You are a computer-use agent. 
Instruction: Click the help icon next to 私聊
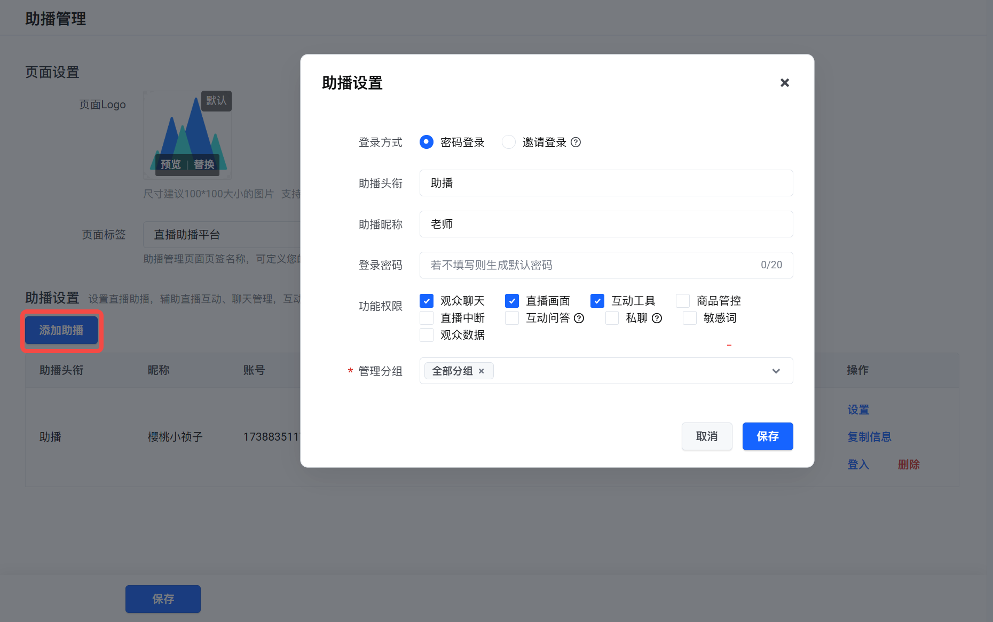click(657, 318)
